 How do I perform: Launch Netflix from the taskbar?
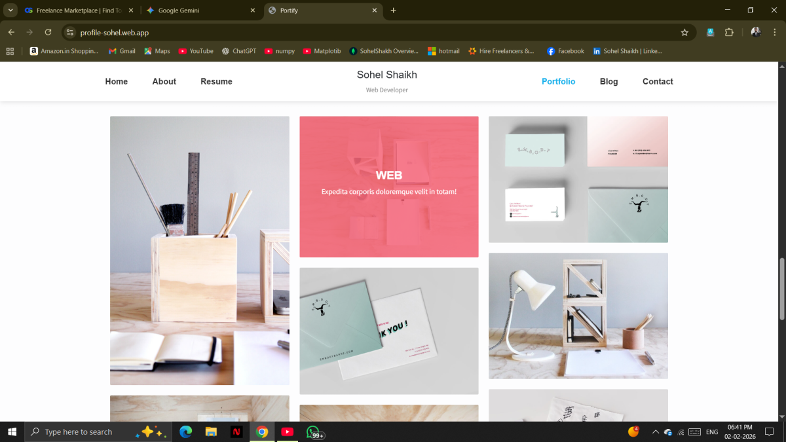click(236, 432)
